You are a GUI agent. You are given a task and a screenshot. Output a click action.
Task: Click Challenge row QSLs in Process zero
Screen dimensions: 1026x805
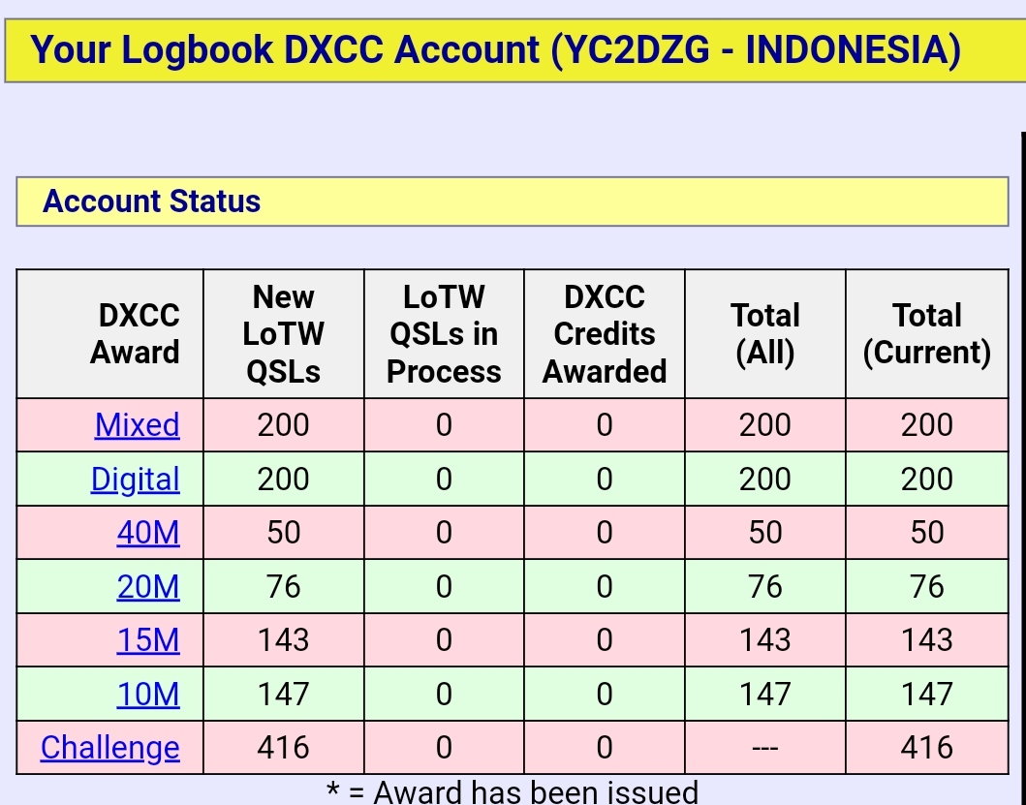(444, 748)
